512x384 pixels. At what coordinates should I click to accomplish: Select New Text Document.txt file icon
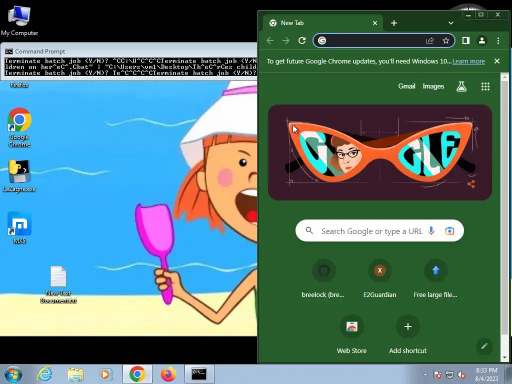click(58, 284)
